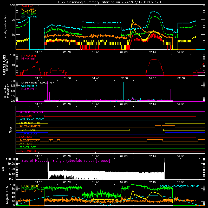Click the "NON_SOLAR_EVENT" flag label
The height and width of the screenshot is (208, 208).
[x=31, y=119]
